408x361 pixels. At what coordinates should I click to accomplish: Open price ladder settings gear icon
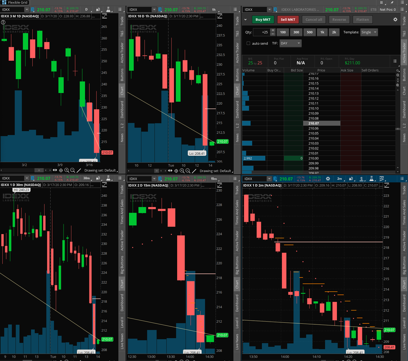(x=397, y=71)
